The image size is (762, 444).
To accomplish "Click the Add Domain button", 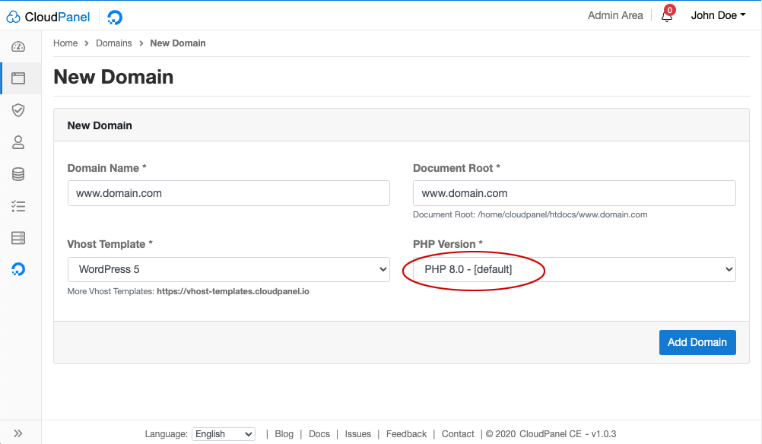I will 697,342.
